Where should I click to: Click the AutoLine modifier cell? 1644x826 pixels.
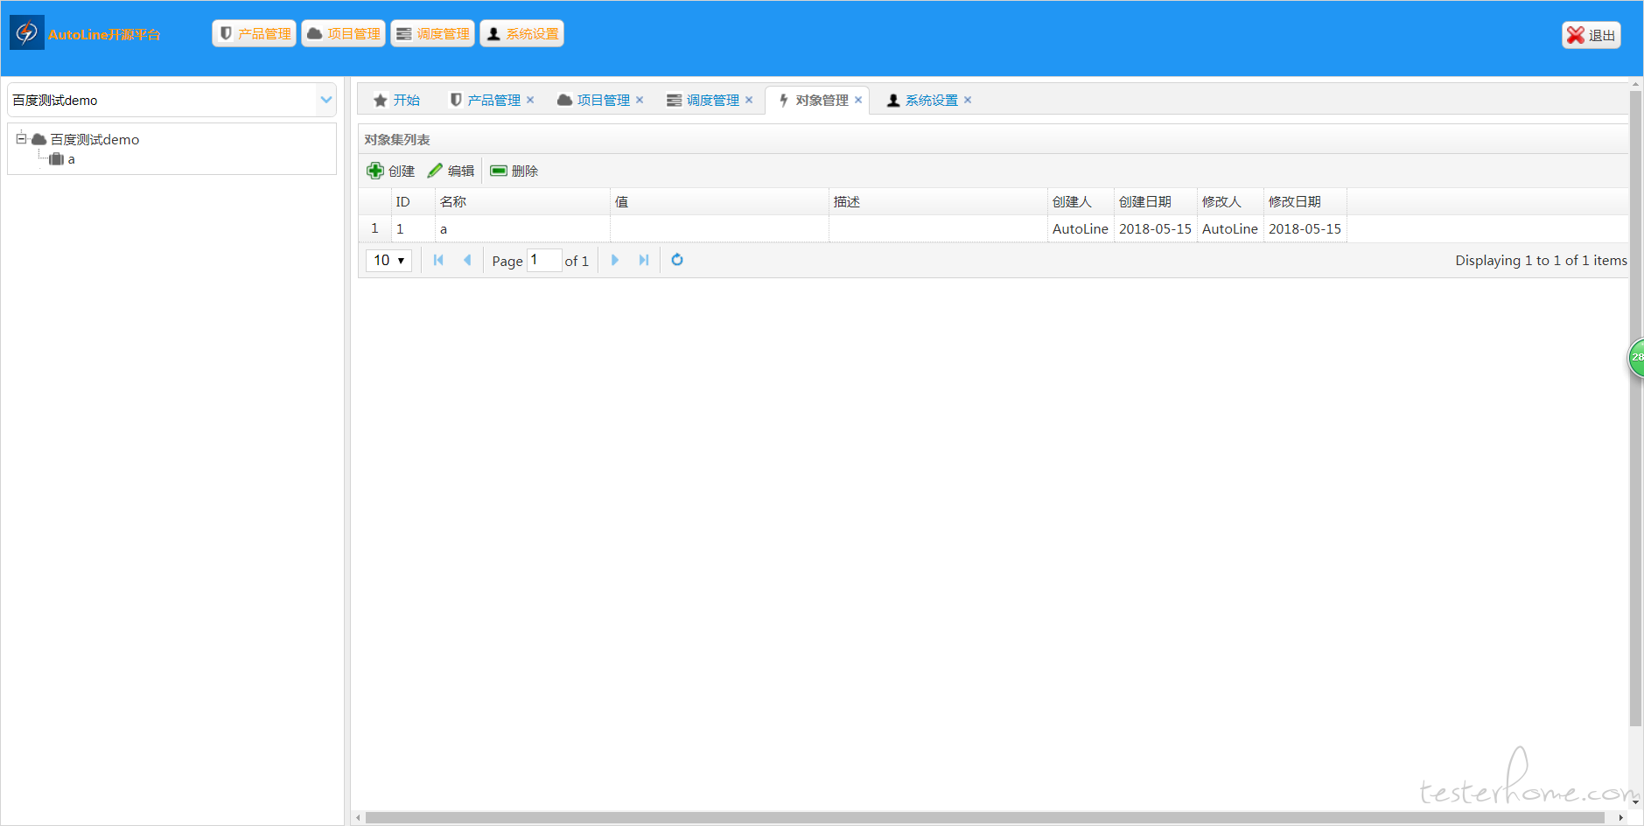pyautogui.click(x=1230, y=228)
